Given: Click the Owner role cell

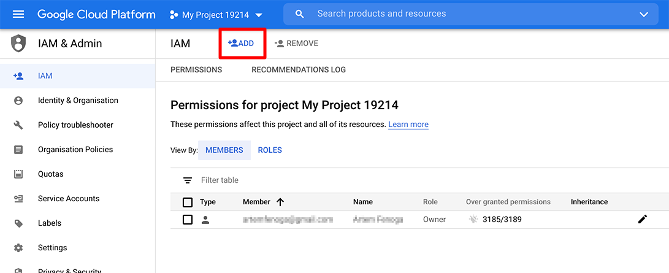Looking at the screenshot, I should tap(434, 220).
